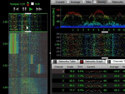Decrease timespan with the red down arrow

pos(28,5)
